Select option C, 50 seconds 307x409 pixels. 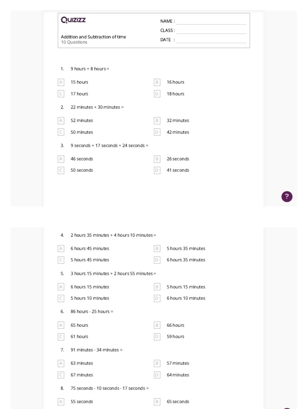click(61, 170)
